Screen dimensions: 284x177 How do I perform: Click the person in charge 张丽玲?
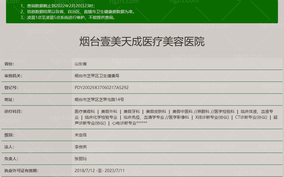81,159
